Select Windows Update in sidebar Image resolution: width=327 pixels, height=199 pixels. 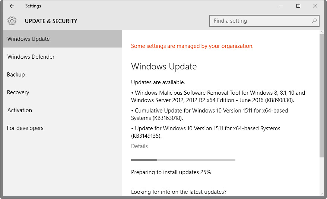pos(62,39)
